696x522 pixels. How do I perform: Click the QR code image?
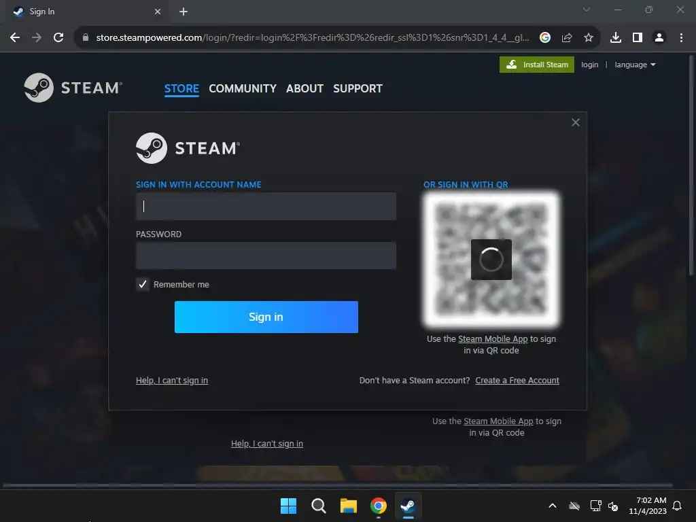click(x=491, y=259)
